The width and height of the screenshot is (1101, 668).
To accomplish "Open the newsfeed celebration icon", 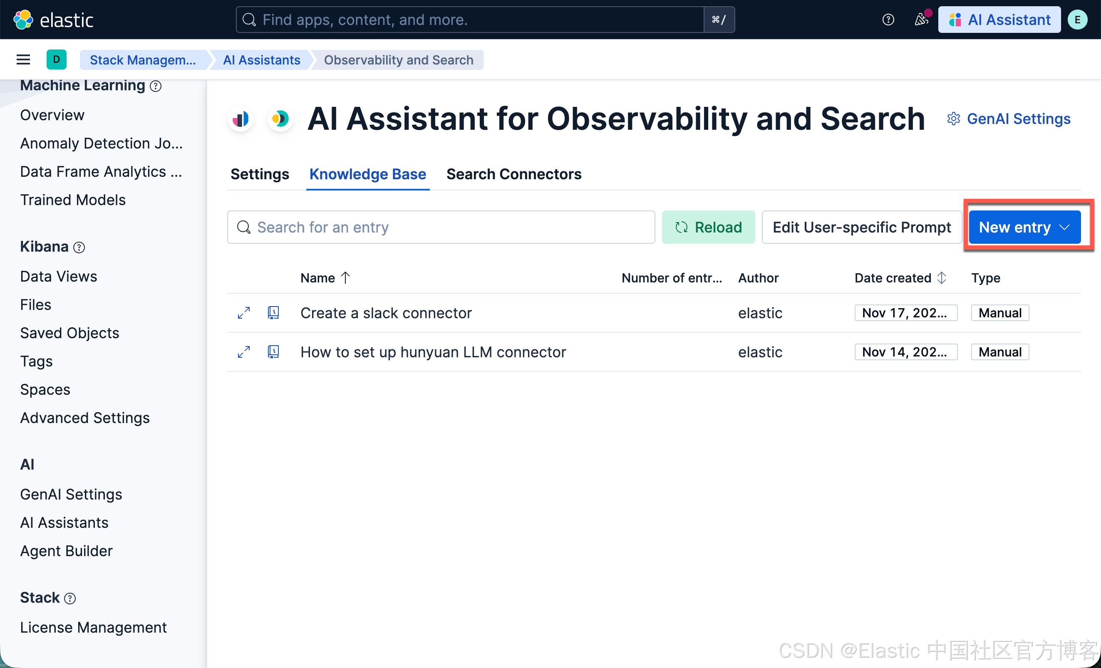I will pyautogui.click(x=921, y=20).
